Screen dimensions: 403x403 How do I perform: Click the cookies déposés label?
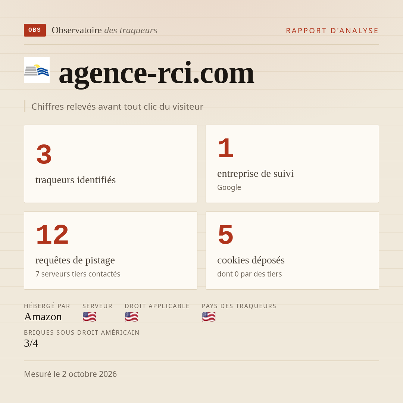251,260
